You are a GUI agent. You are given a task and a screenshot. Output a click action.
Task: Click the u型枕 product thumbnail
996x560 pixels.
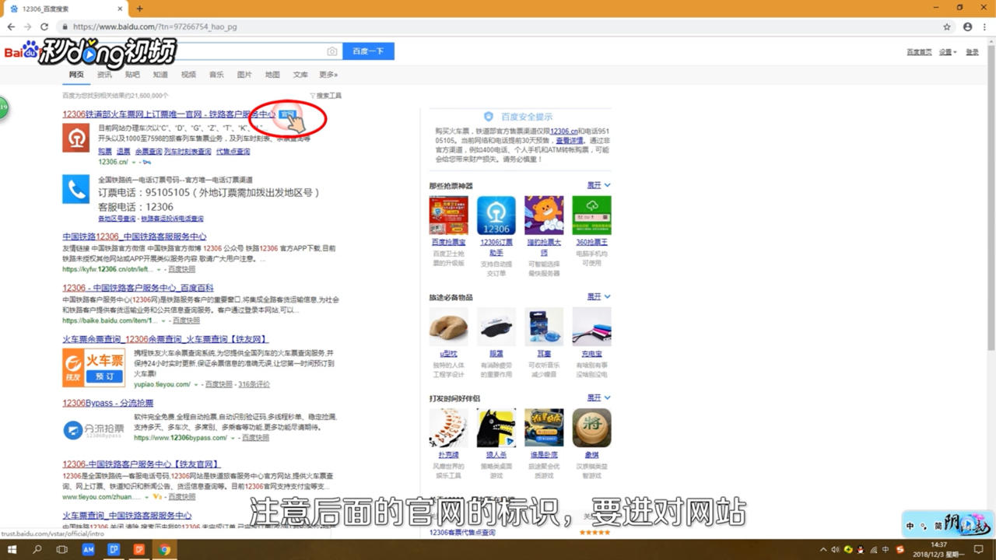(448, 327)
